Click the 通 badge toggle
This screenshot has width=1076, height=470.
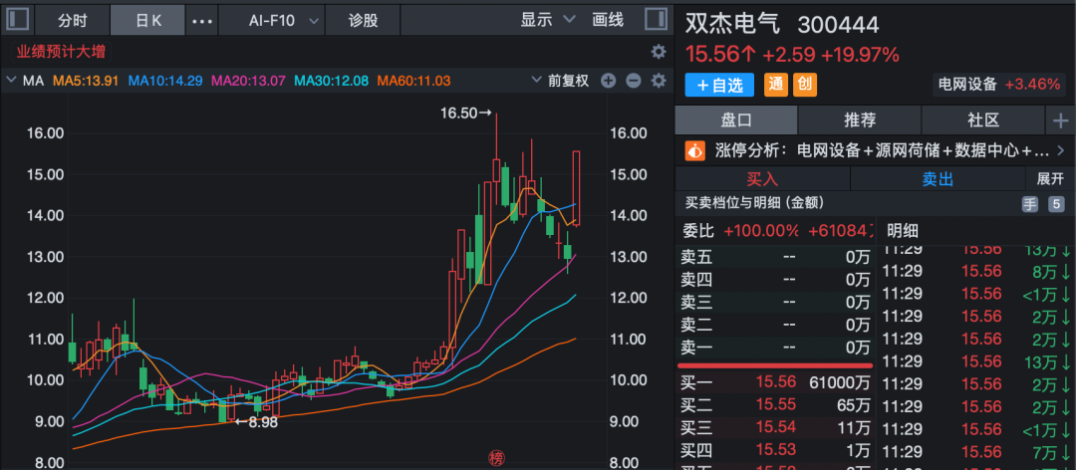tap(776, 85)
